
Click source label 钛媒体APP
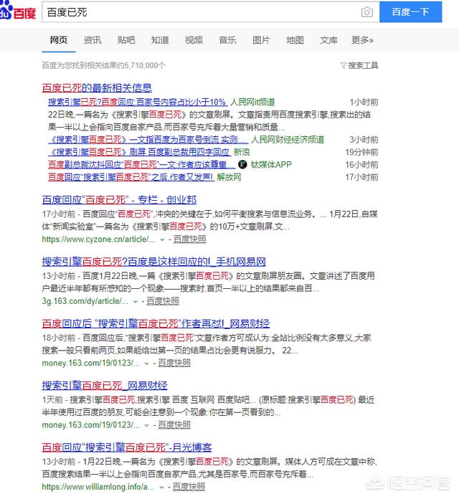tap(271, 164)
